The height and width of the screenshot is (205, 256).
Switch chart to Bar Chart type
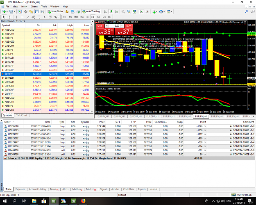click(x=105, y=11)
